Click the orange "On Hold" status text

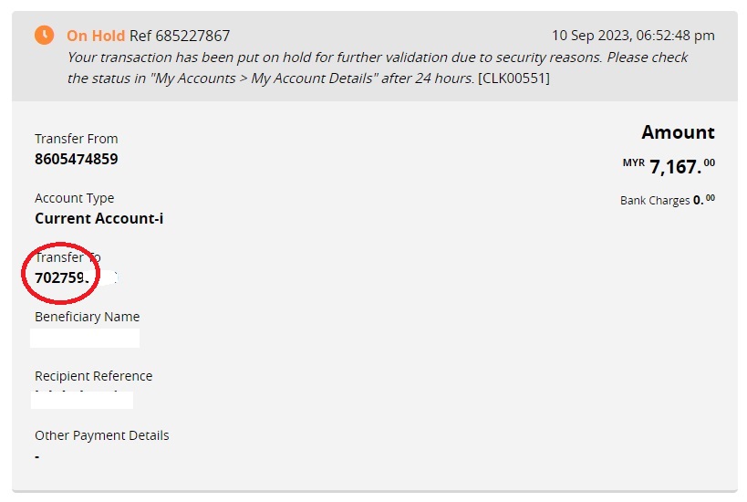[x=96, y=37]
